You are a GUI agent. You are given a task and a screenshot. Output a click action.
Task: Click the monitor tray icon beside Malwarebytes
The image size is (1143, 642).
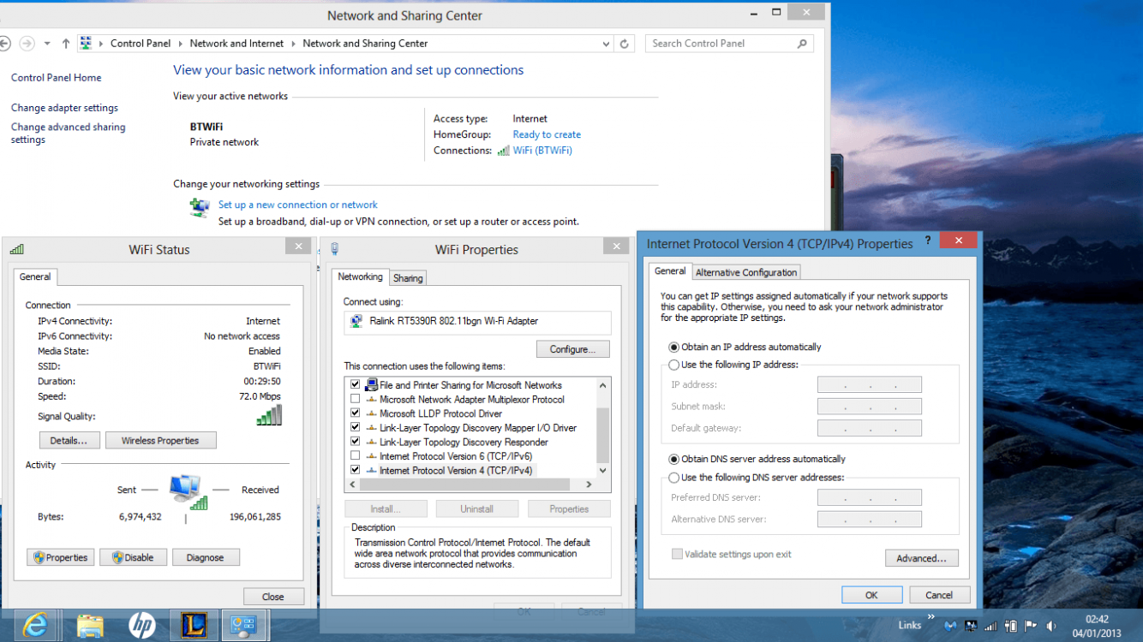971,626
